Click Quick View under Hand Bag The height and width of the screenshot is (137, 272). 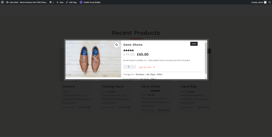pyautogui.click(x=203, y=107)
